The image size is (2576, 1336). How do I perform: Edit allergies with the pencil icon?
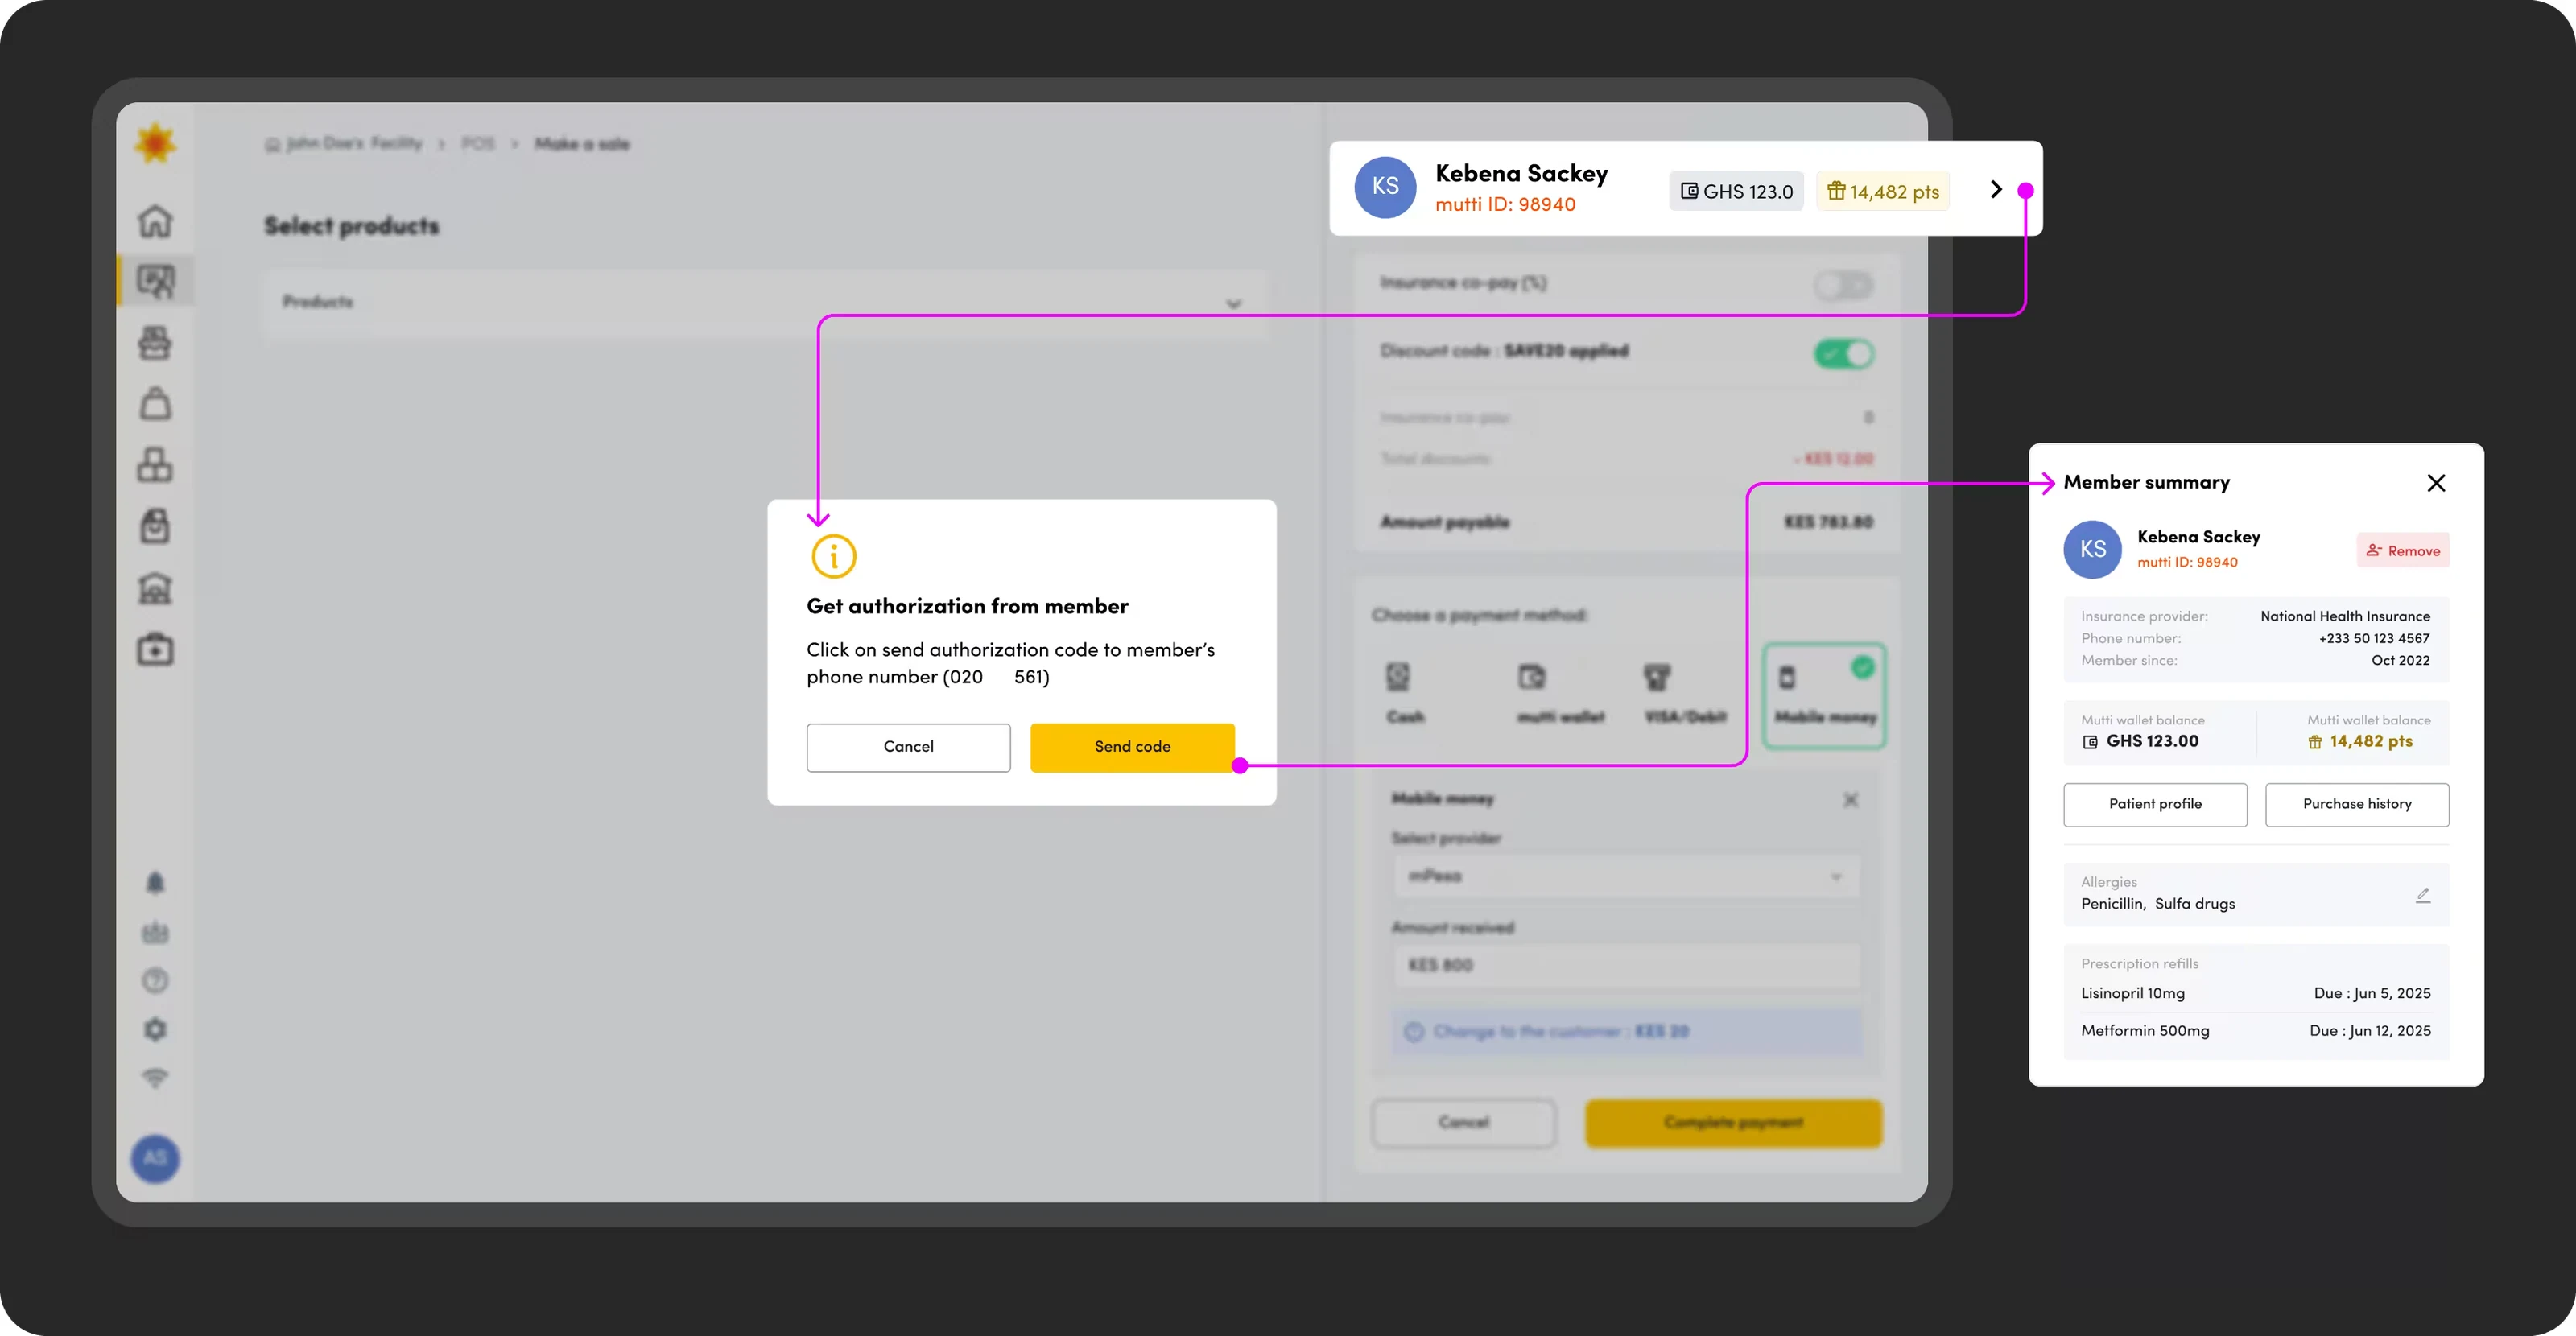point(2423,895)
